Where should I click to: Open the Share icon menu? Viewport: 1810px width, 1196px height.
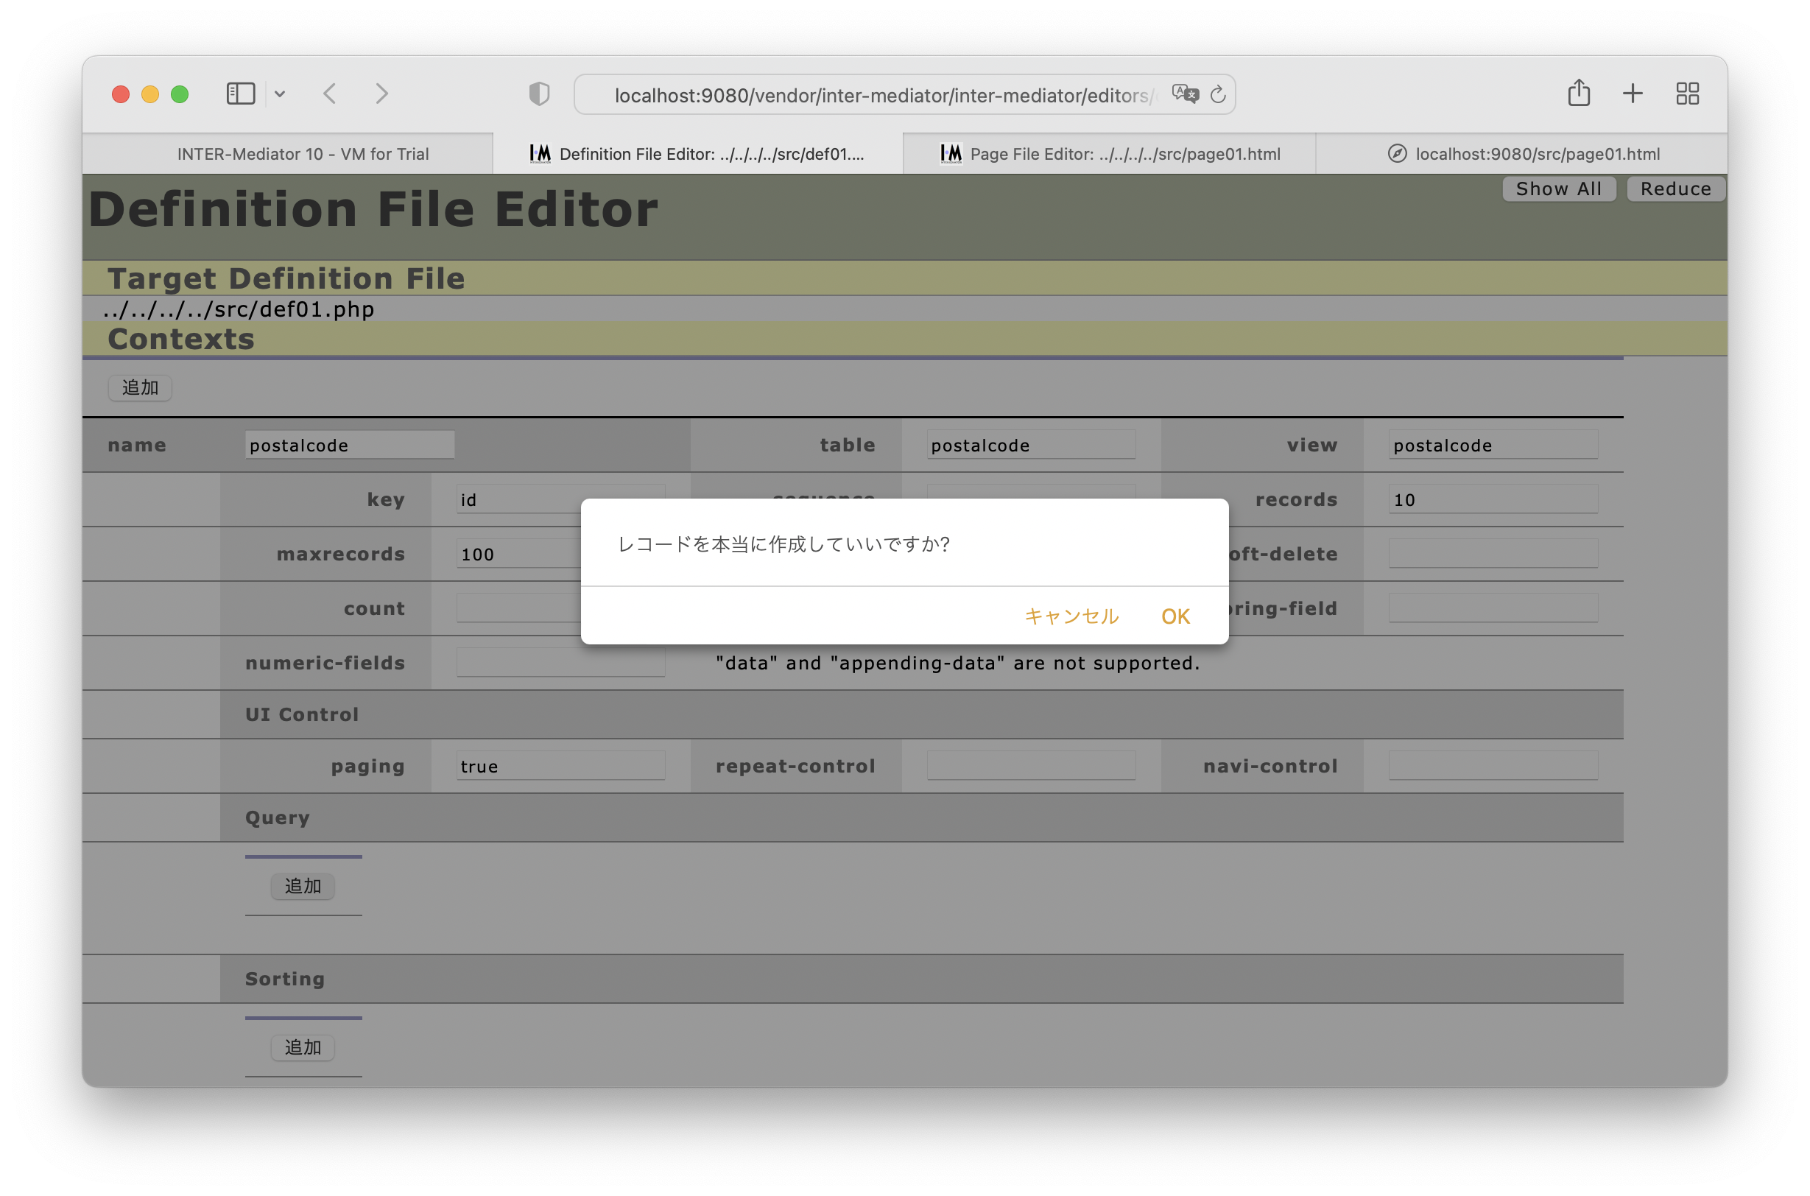coord(1579,93)
